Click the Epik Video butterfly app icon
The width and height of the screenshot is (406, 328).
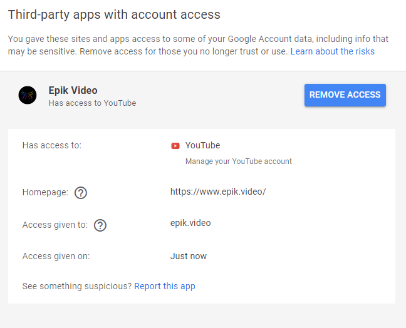(28, 95)
